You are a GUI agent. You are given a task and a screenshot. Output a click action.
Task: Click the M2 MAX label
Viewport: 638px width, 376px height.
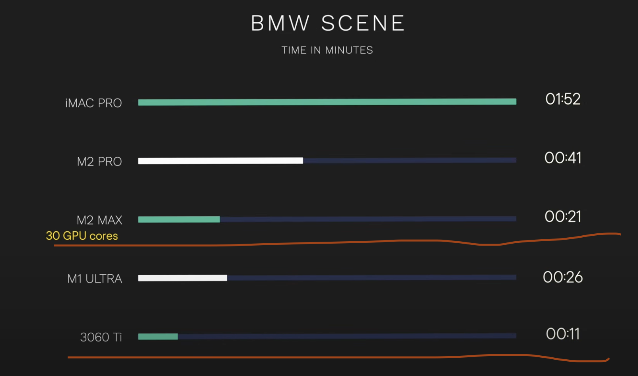tap(99, 220)
